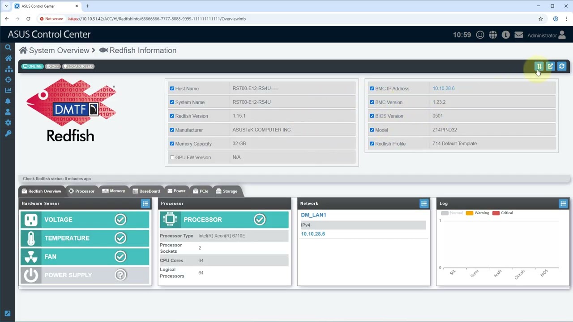Click the Voltage status check icon
Viewport: 573px width, 322px height.
[120, 220]
